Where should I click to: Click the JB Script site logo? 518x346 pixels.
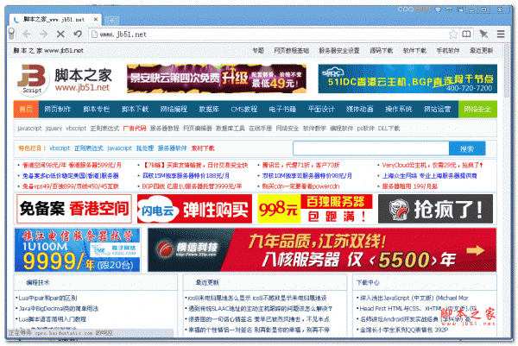click(x=32, y=80)
